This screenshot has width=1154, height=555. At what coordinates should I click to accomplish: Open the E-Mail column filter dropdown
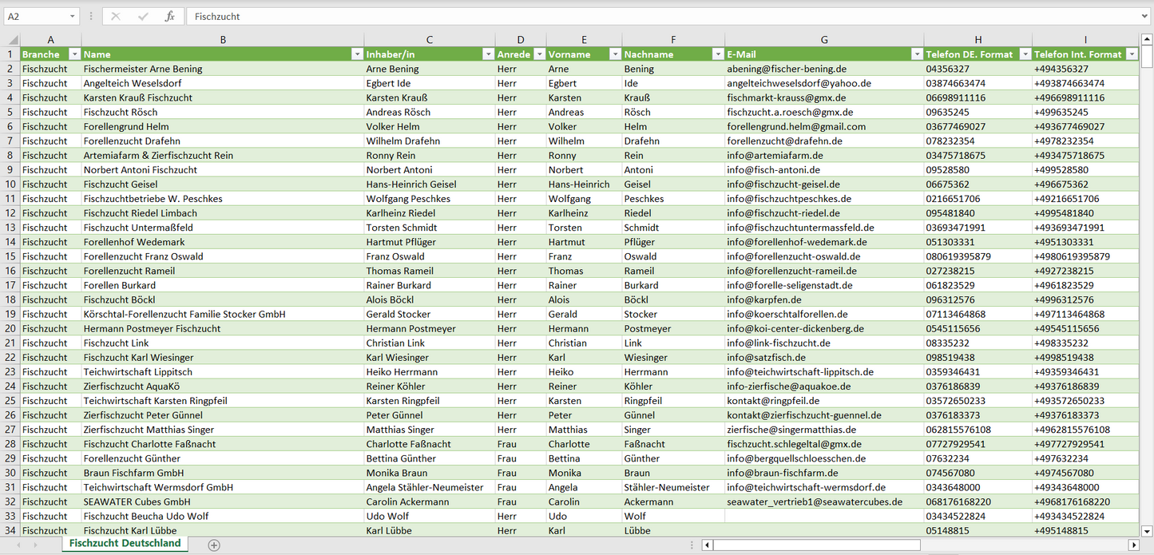click(x=916, y=54)
